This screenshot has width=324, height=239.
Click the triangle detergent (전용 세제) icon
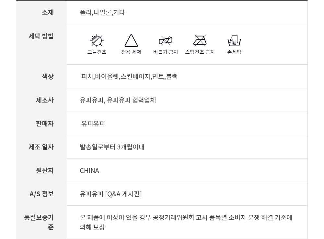pyautogui.click(x=131, y=41)
